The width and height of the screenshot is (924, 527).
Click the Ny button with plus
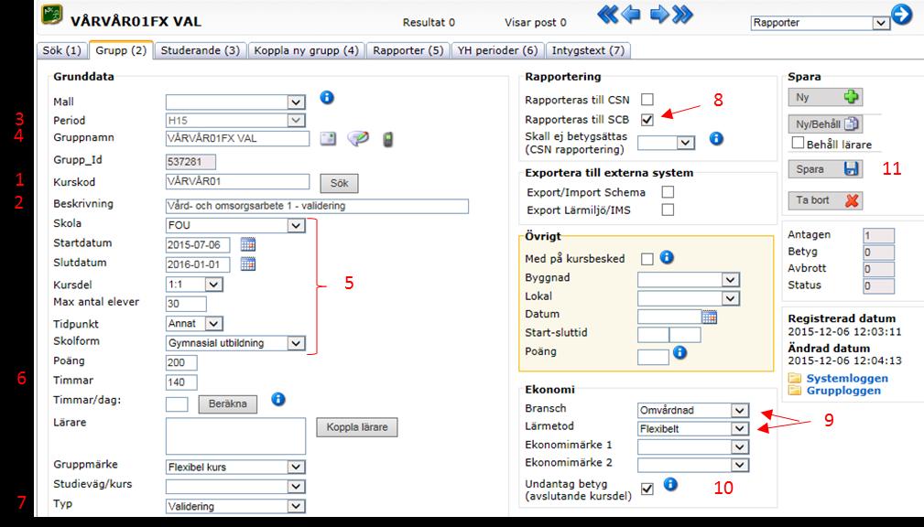coord(826,97)
